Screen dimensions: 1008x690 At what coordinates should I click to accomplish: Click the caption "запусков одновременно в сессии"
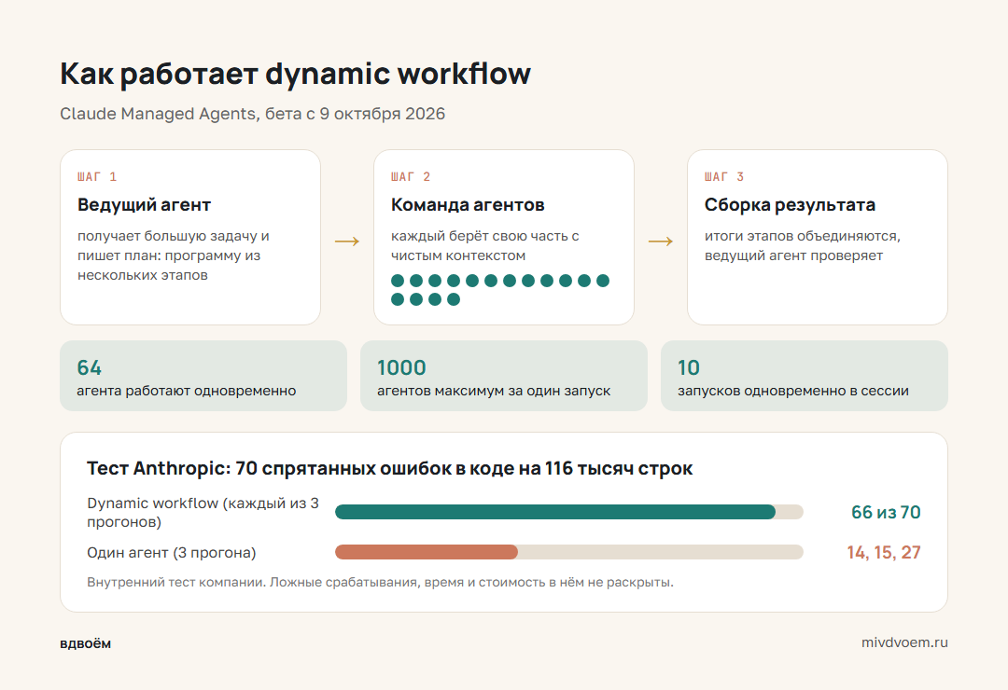tap(793, 391)
